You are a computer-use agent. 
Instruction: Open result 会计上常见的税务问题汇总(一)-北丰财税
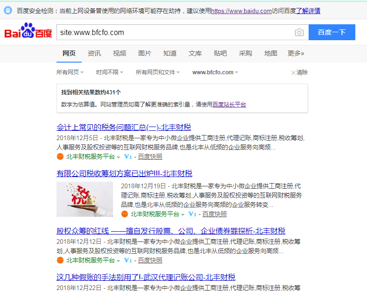click(124, 127)
